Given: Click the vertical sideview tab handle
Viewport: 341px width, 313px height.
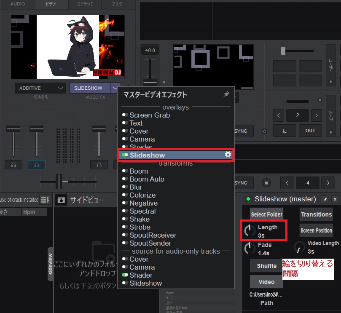Looking at the screenshot, I should [x=50, y=264].
